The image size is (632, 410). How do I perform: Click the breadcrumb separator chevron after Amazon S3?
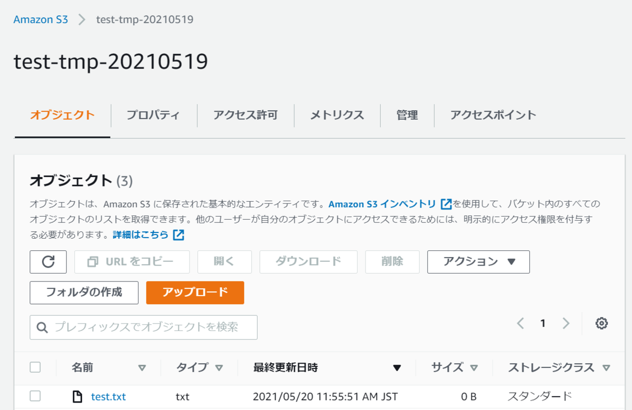click(x=82, y=20)
